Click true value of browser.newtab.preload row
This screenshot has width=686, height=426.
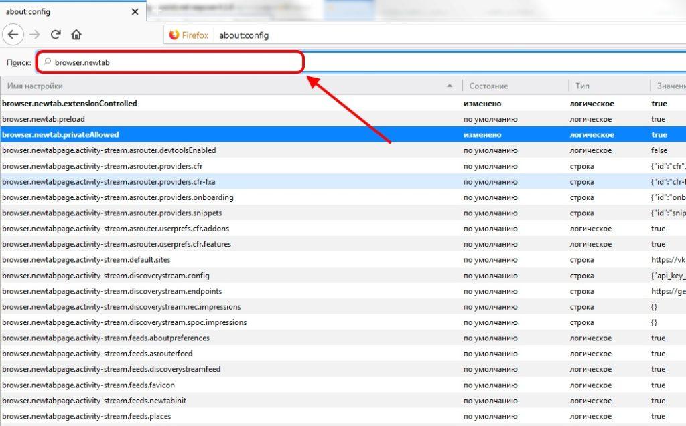(x=658, y=119)
